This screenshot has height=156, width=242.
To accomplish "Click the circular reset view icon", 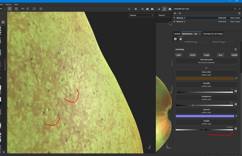I will pyautogui.click(x=41, y=9).
